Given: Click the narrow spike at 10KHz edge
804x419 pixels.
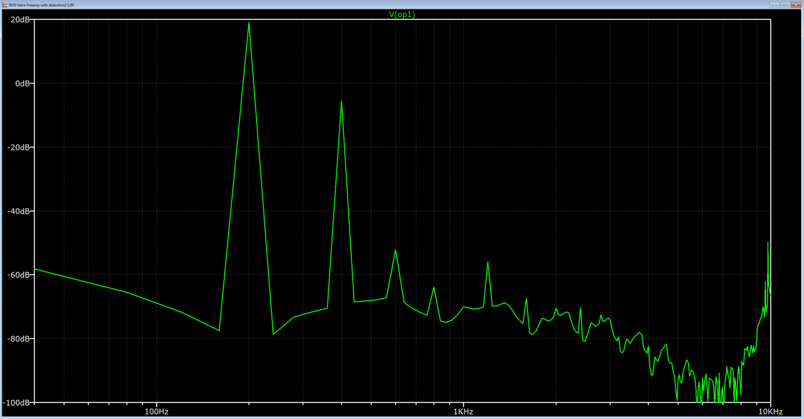Looking at the screenshot, I should (x=768, y=243).
